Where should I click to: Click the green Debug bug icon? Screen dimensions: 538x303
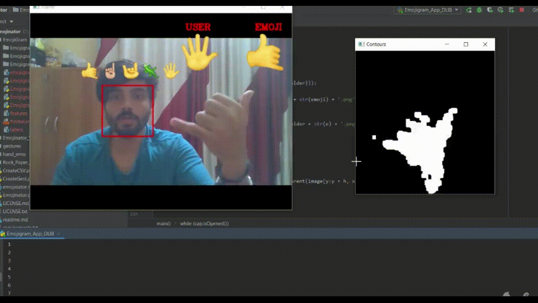[x=479, y=10]
